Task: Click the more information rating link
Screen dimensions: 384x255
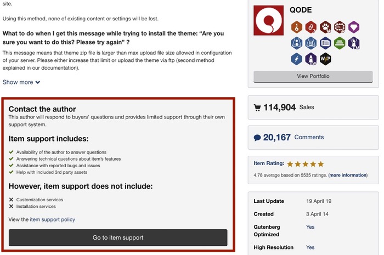Action: [x=348, y=175]
